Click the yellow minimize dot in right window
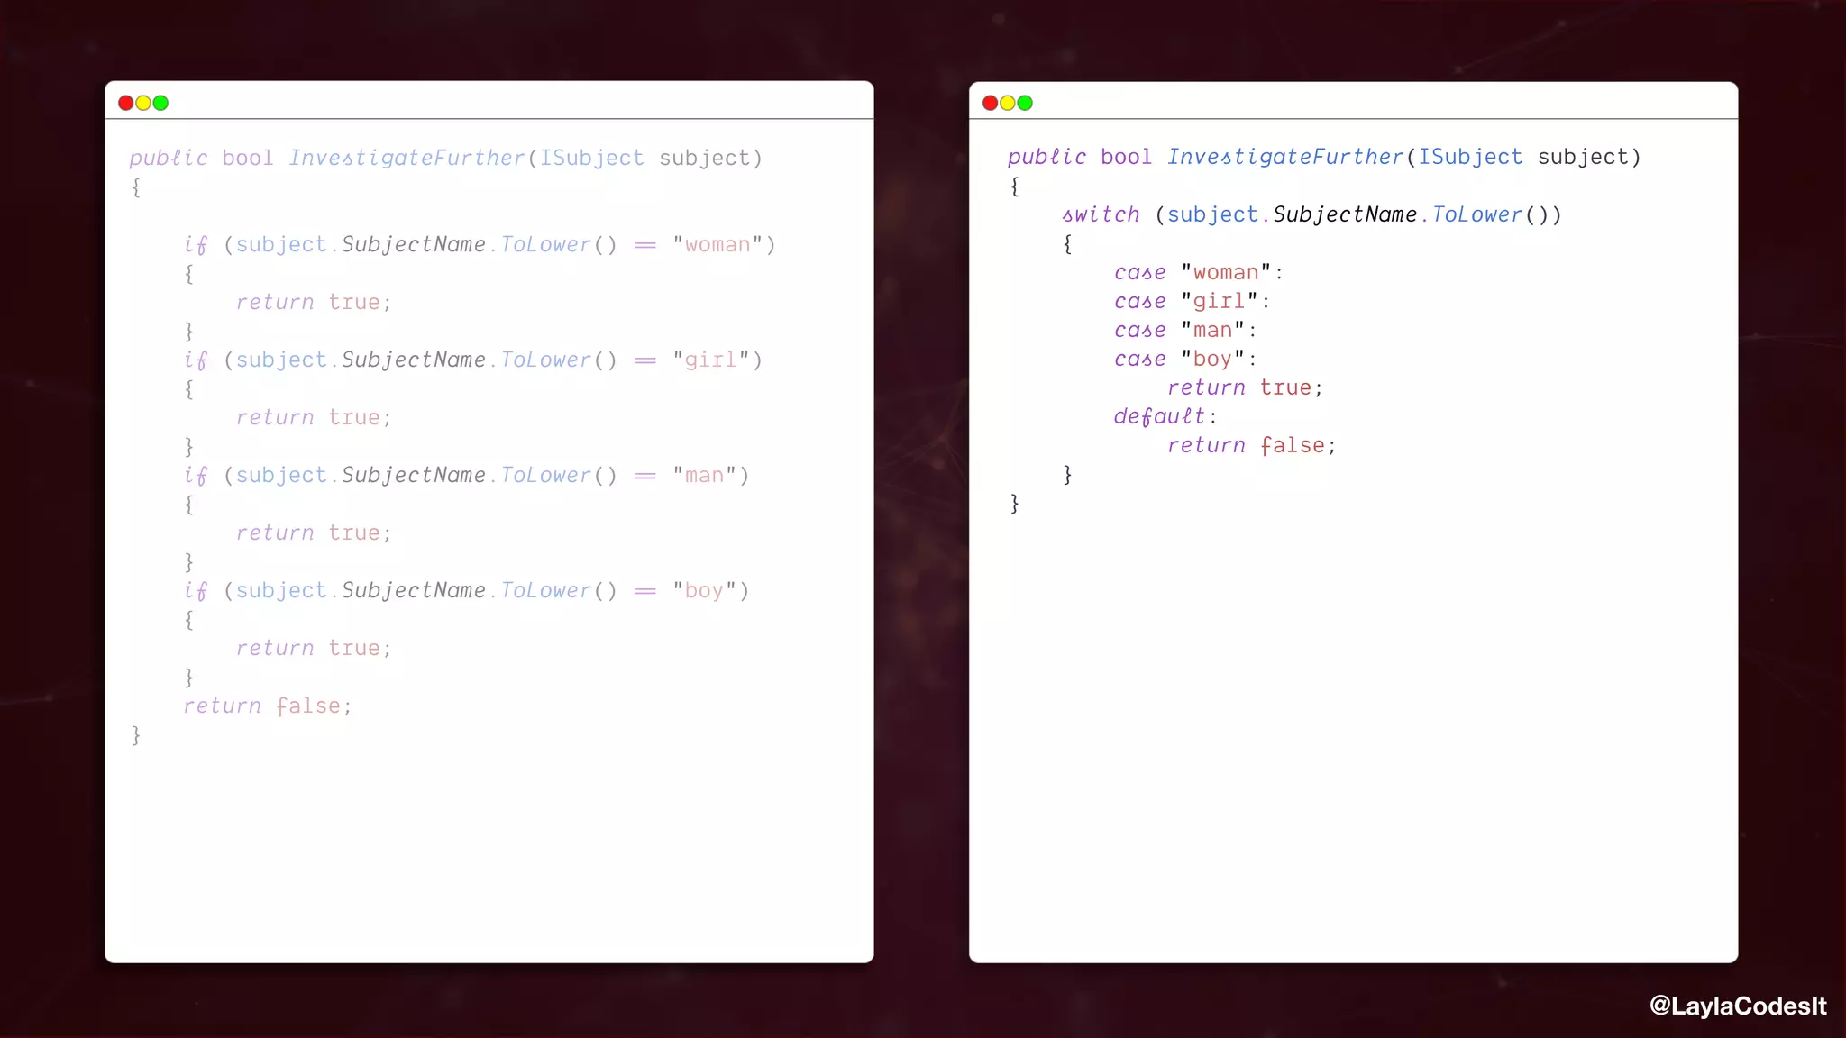The height and width of the screenshot is (1038, 1846). [1008, 103]
